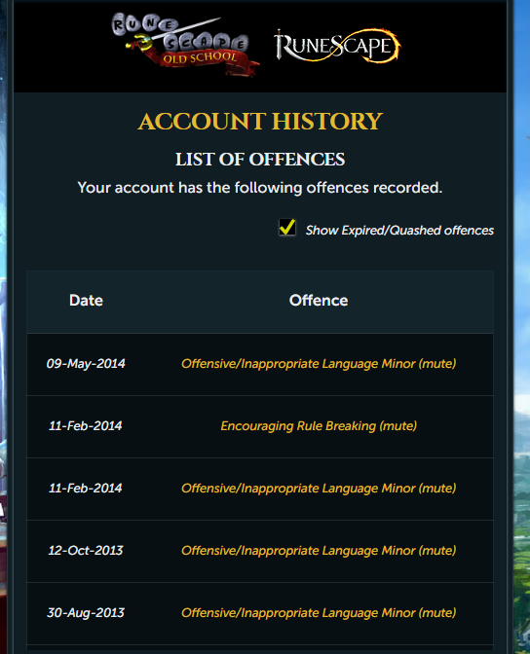Click the Account History heading
This screenshot has height=654, width=530.
(x=260, y=122)
